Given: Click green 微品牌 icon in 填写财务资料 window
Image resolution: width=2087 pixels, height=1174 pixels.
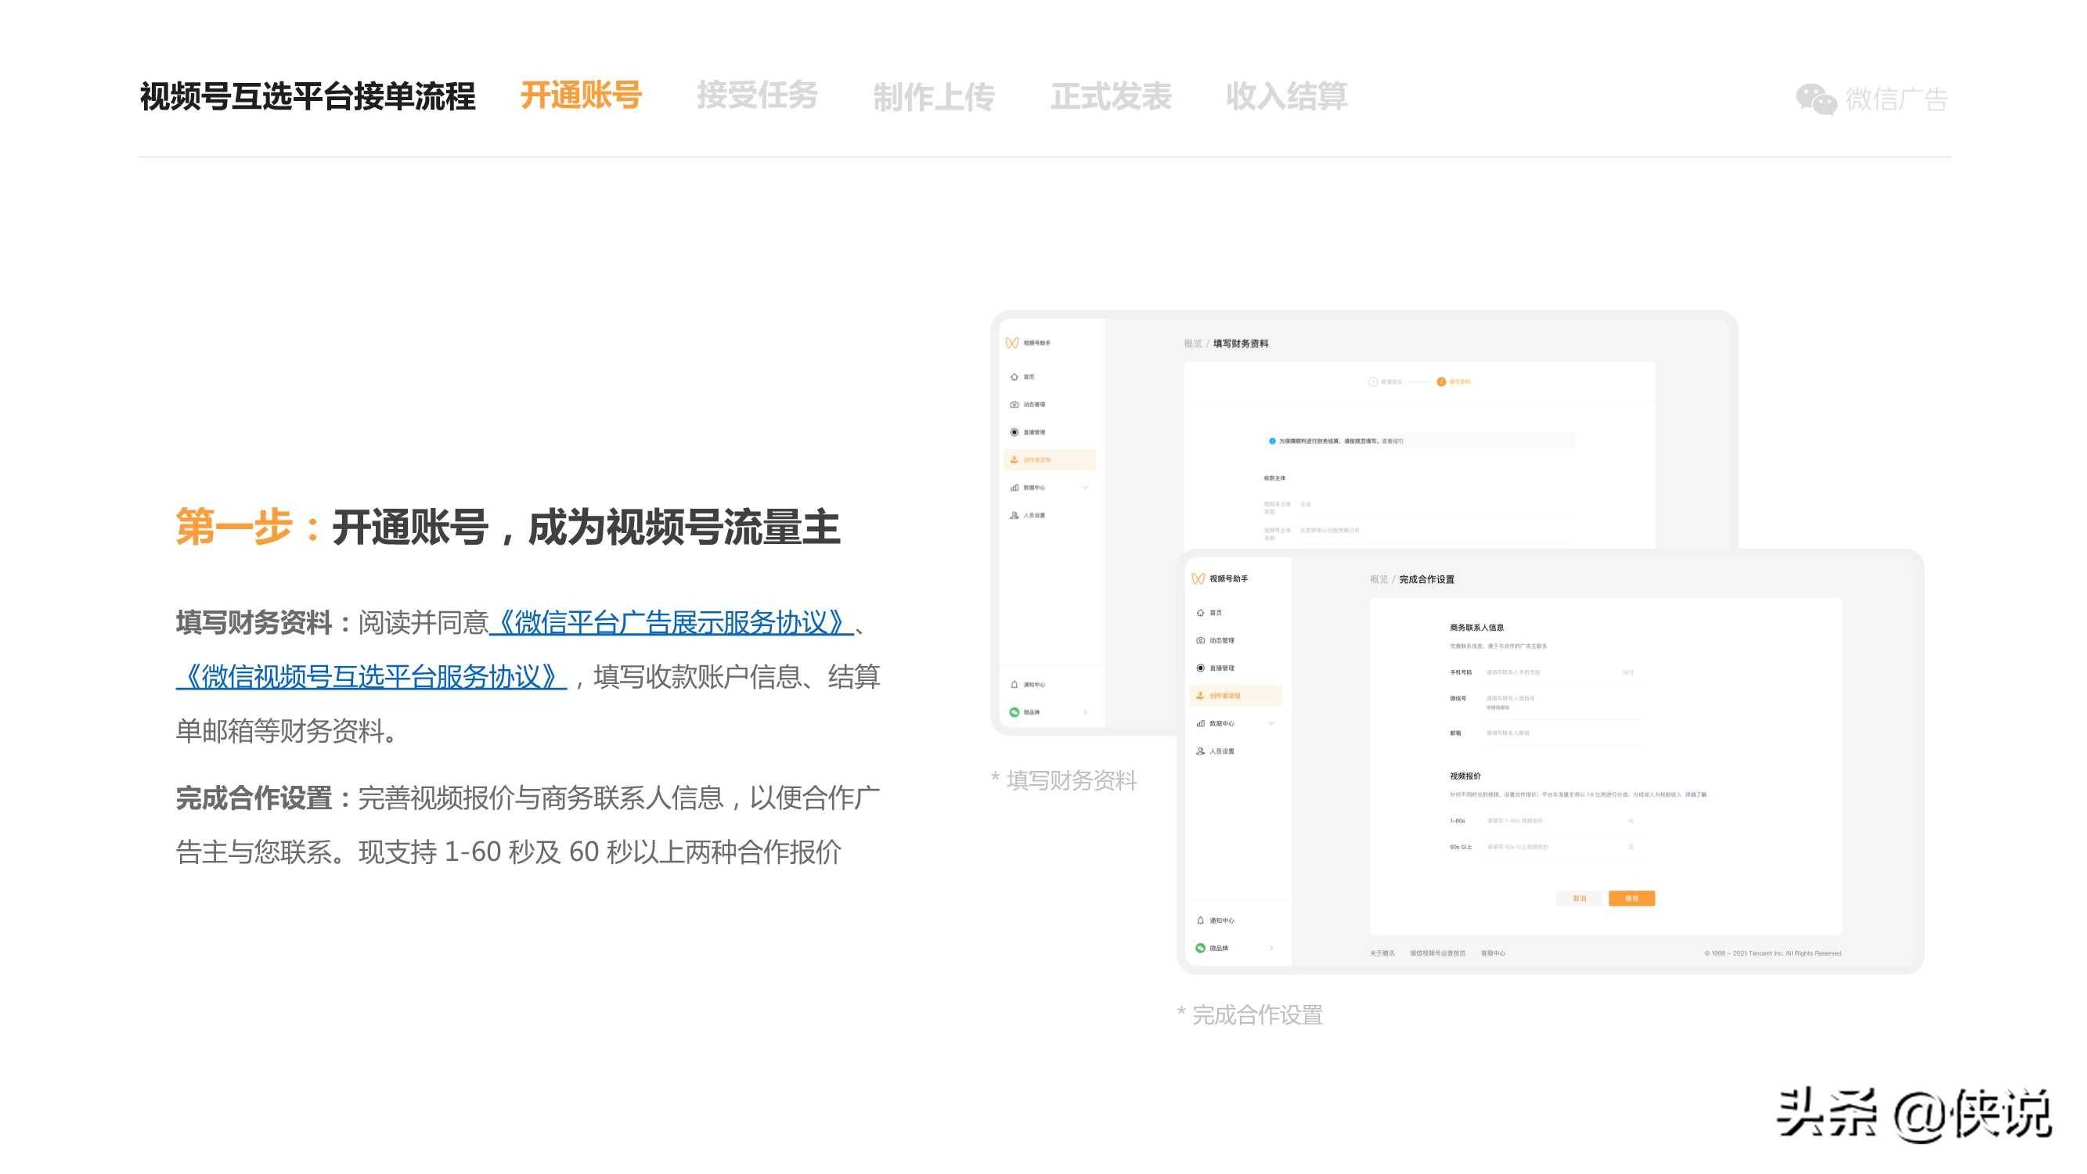Looking at the screenshot, I should tap(1015, 712).
